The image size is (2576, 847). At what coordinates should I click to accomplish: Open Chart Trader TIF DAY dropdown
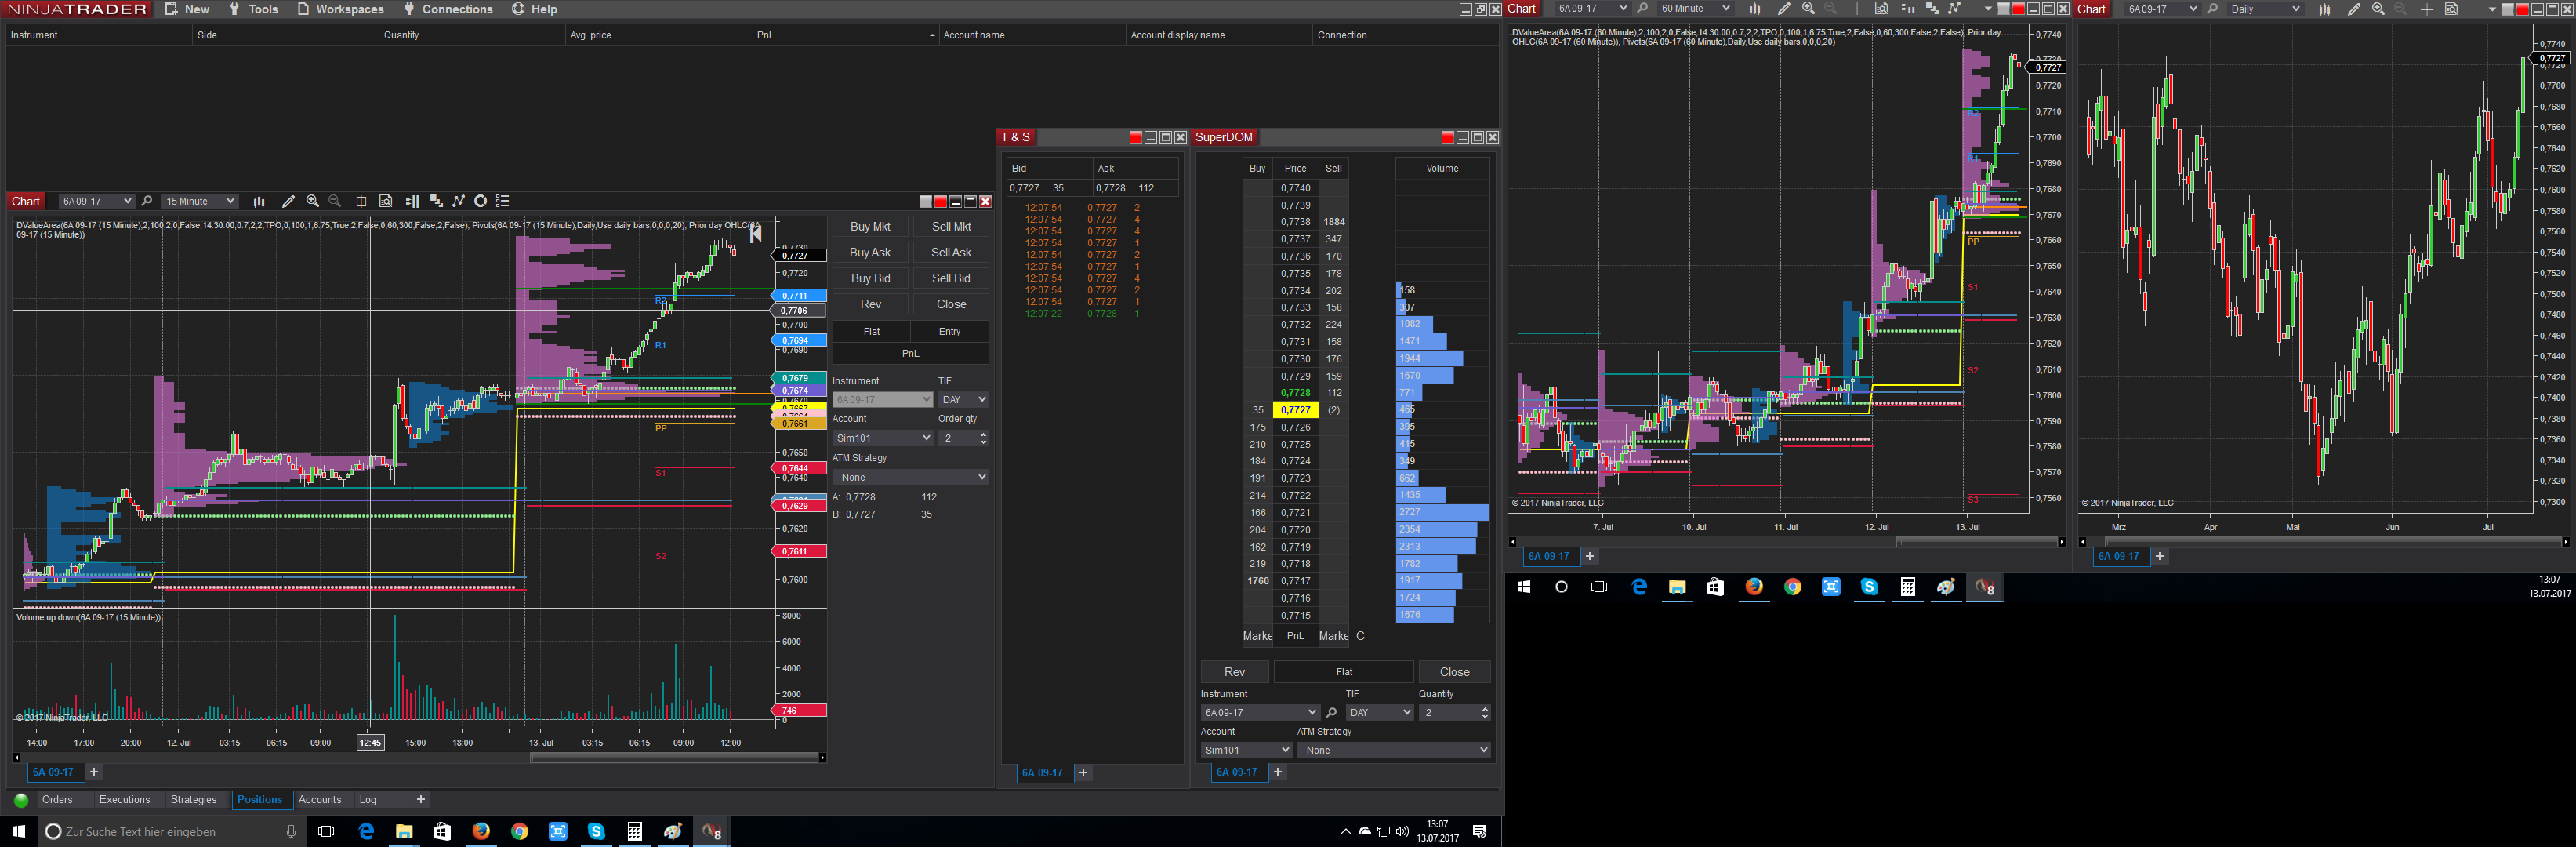point(964,400)
